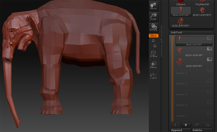Image resolution: width=217 pixels, height=132 pixels.
Task: Click the Unused 3 subtool slot
Action: click(x=194, y=73)
